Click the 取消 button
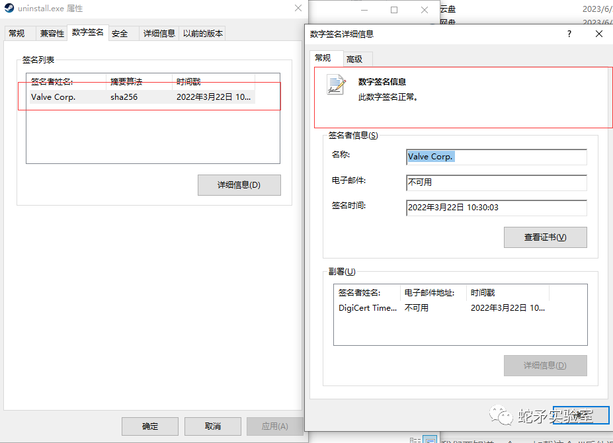 pyautogui.click(x=213, y=426)
